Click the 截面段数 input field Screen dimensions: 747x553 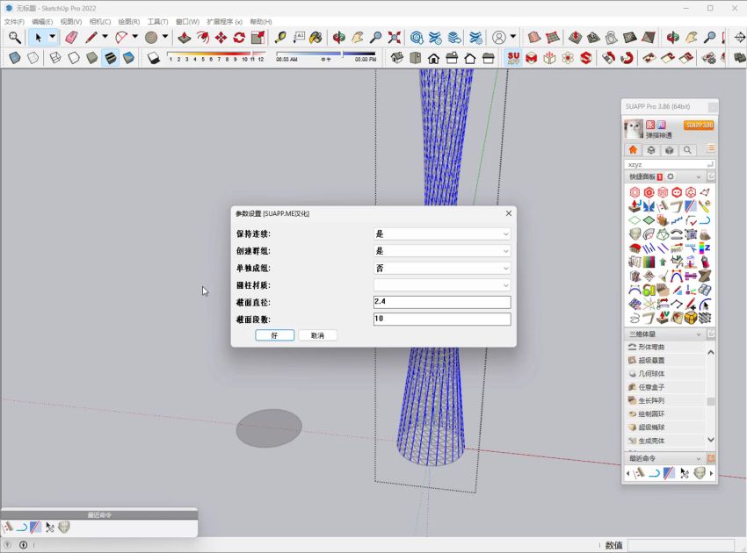click(442, 319)
